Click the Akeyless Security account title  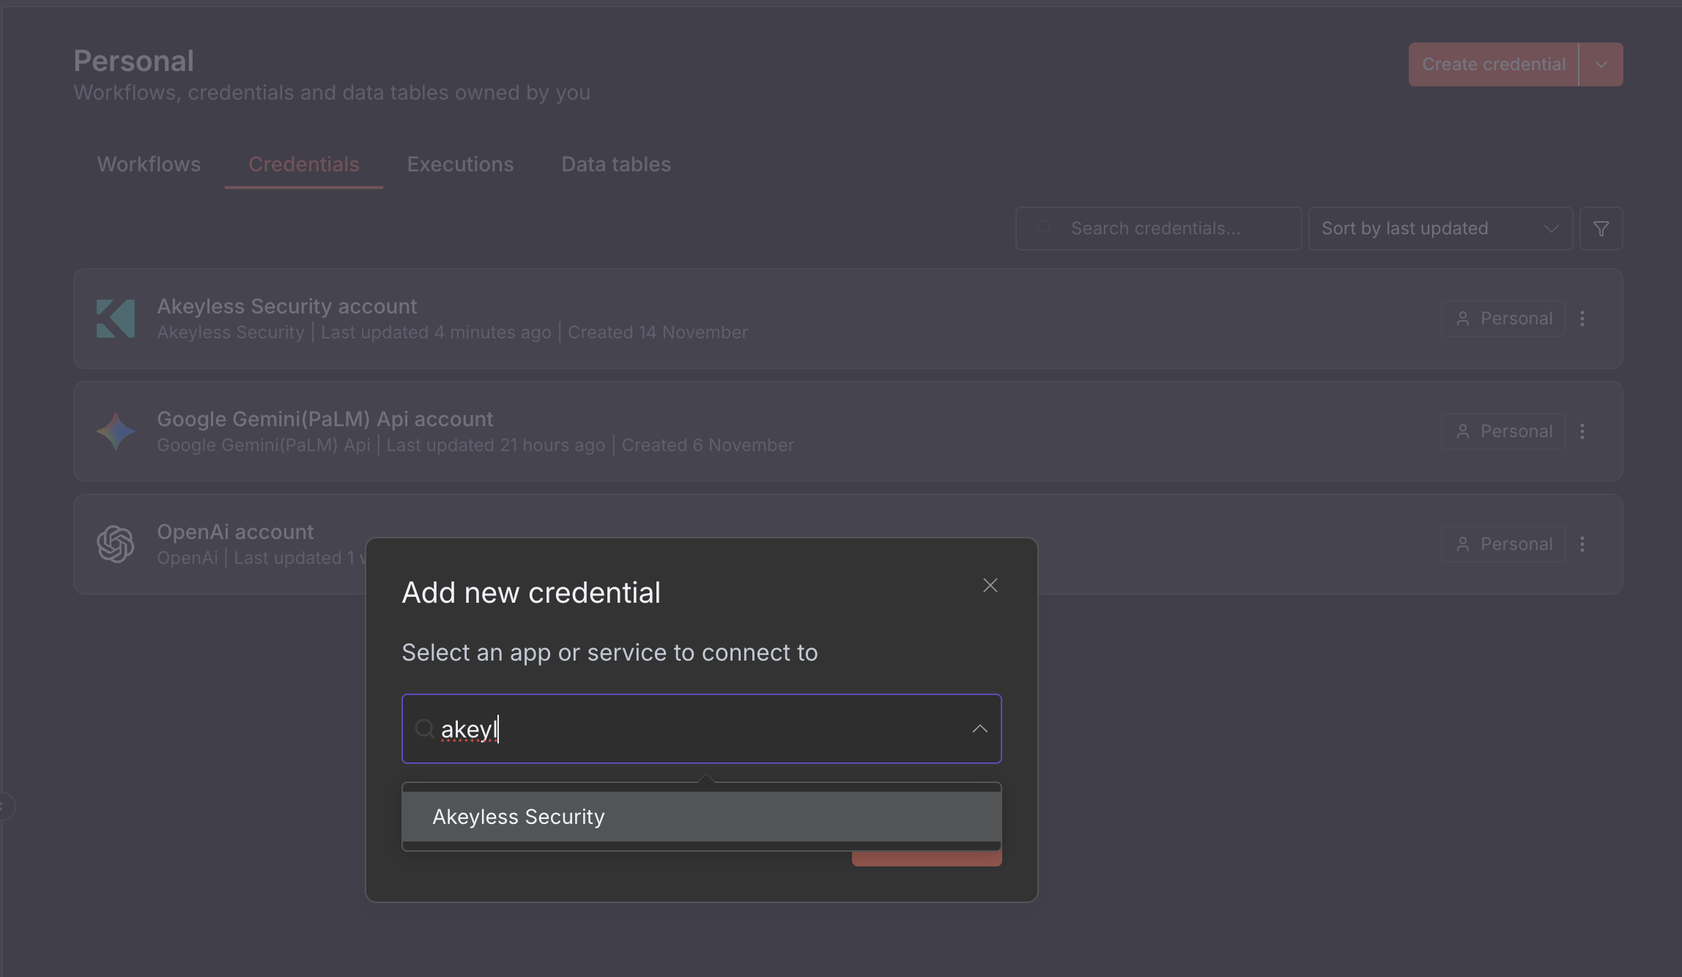286,306
